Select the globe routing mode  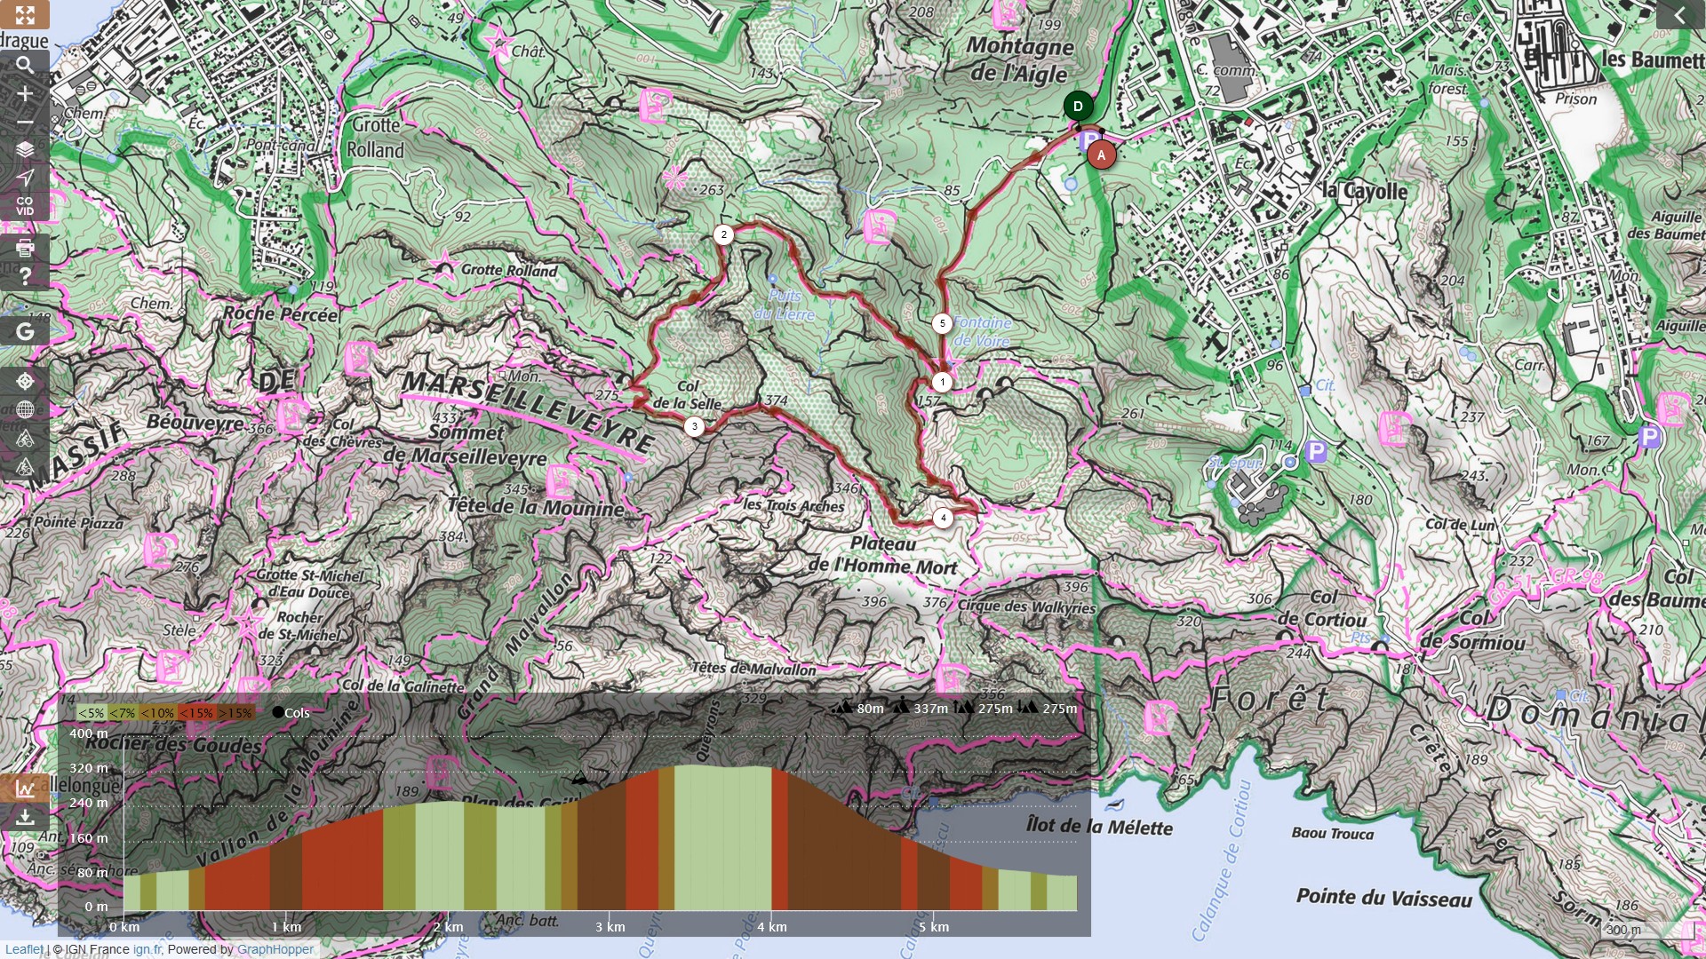(25, 410)
